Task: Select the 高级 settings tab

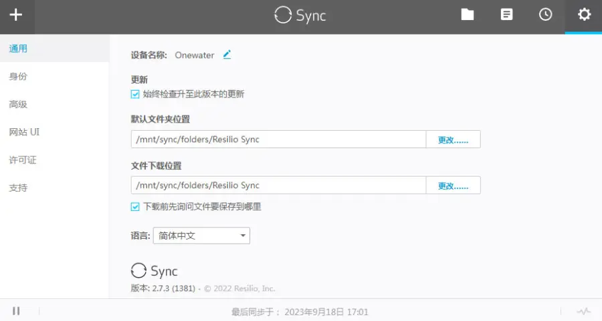Action: coord(55,104)
